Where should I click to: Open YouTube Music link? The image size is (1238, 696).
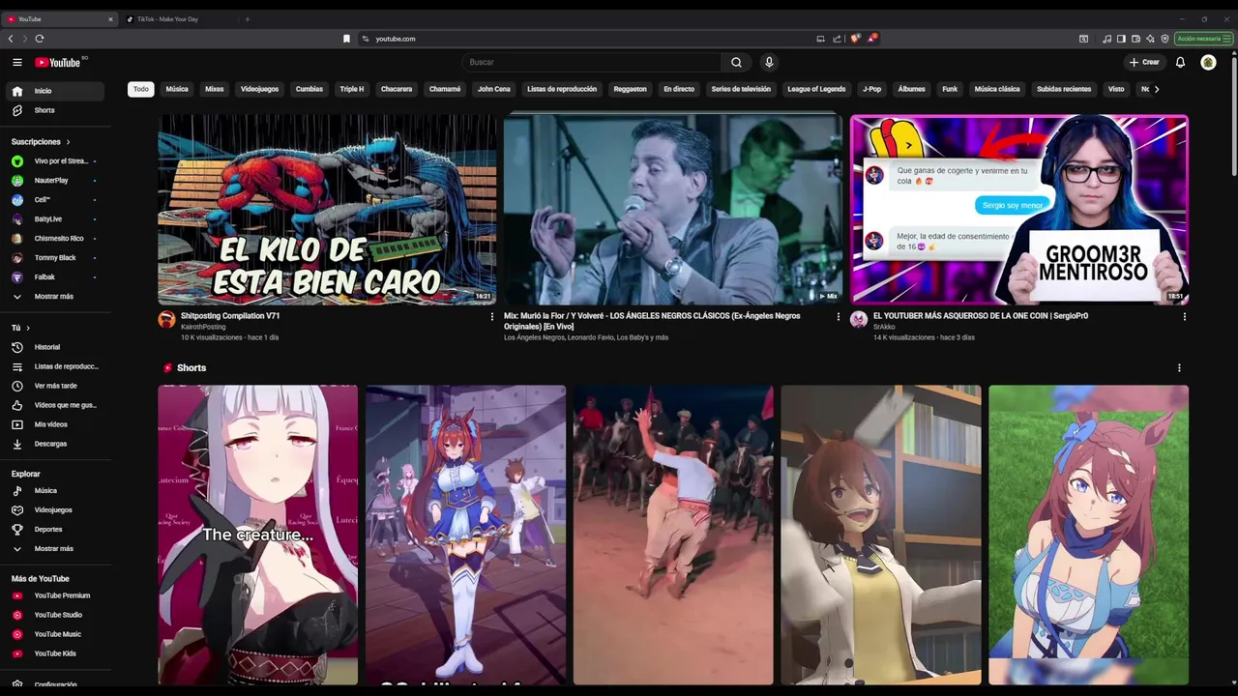[x=53, y=634]
